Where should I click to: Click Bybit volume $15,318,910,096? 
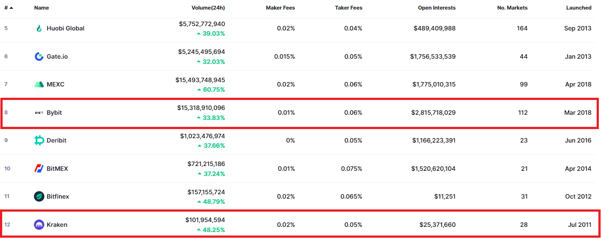(x=201, y=108)
